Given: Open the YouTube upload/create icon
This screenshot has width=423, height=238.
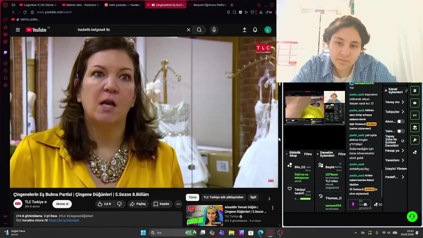Looking at the screenshot, I should [x=245, y=30].
